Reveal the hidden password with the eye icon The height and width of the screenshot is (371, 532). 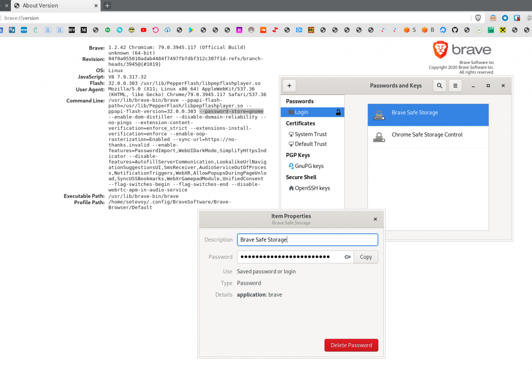pos(347,256)
